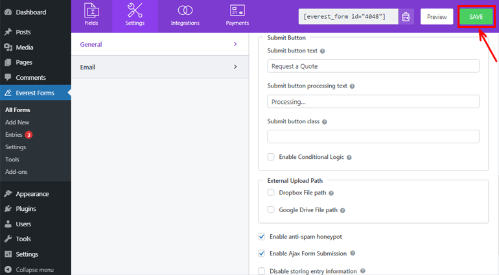Viewport: 499px width, 275px height.
Task: Show help for Submit button class
Action: coord(324,122)
